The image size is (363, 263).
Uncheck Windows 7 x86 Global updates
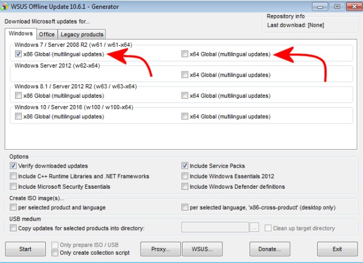pyautogui.click(x=18, y=54)
